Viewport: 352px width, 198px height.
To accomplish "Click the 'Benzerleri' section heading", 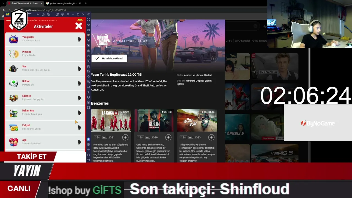I will click(100, 103).
